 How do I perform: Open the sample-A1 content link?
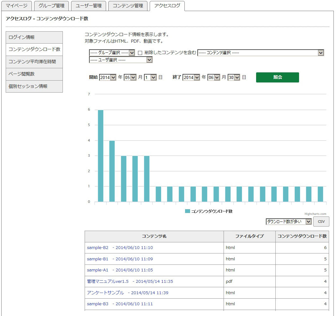click(x=120, y=270)
